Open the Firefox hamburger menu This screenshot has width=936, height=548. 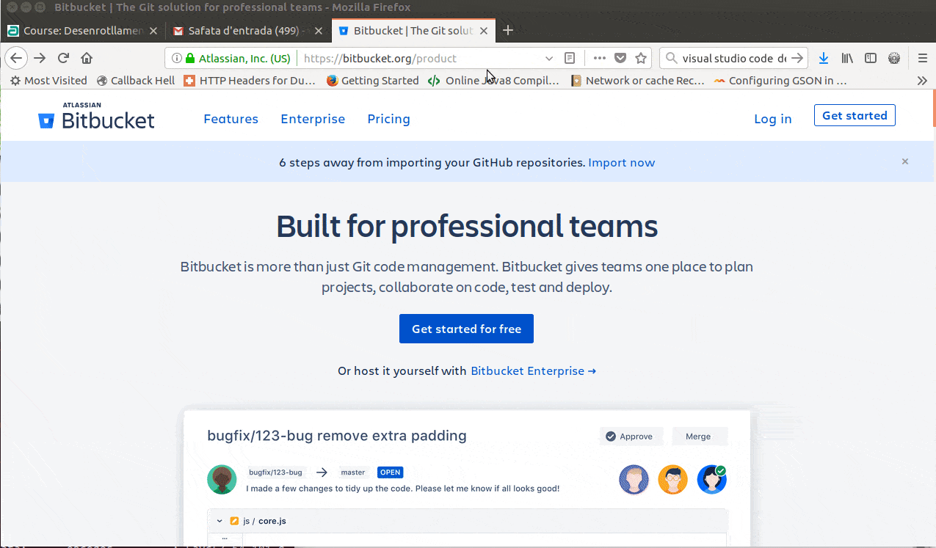(922, 57)
